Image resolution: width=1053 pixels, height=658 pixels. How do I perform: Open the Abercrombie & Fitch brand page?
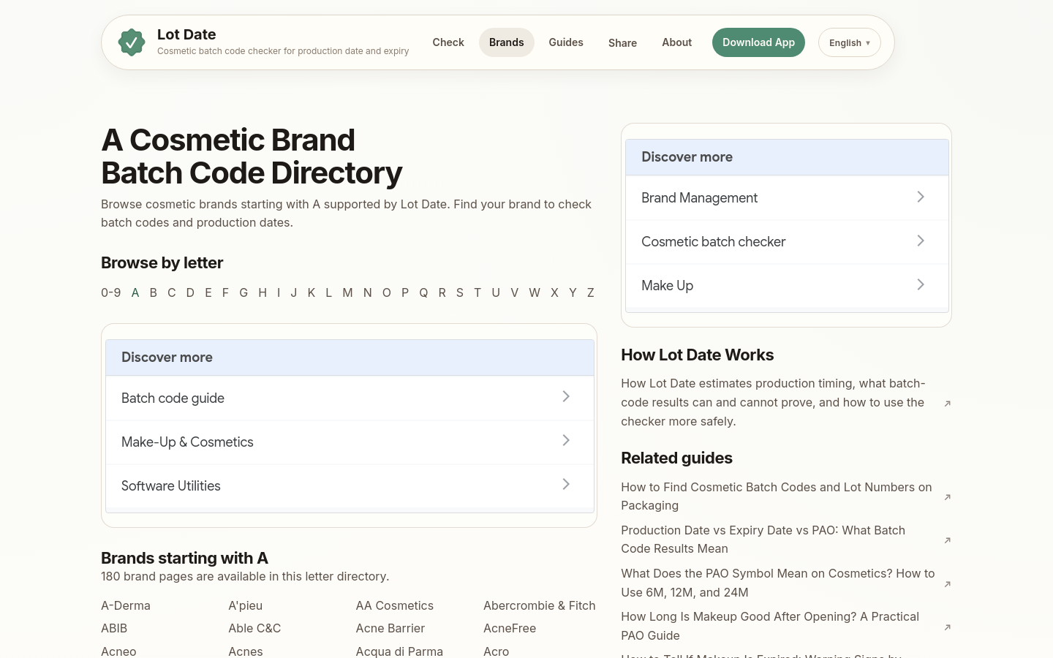pos(540,605)
